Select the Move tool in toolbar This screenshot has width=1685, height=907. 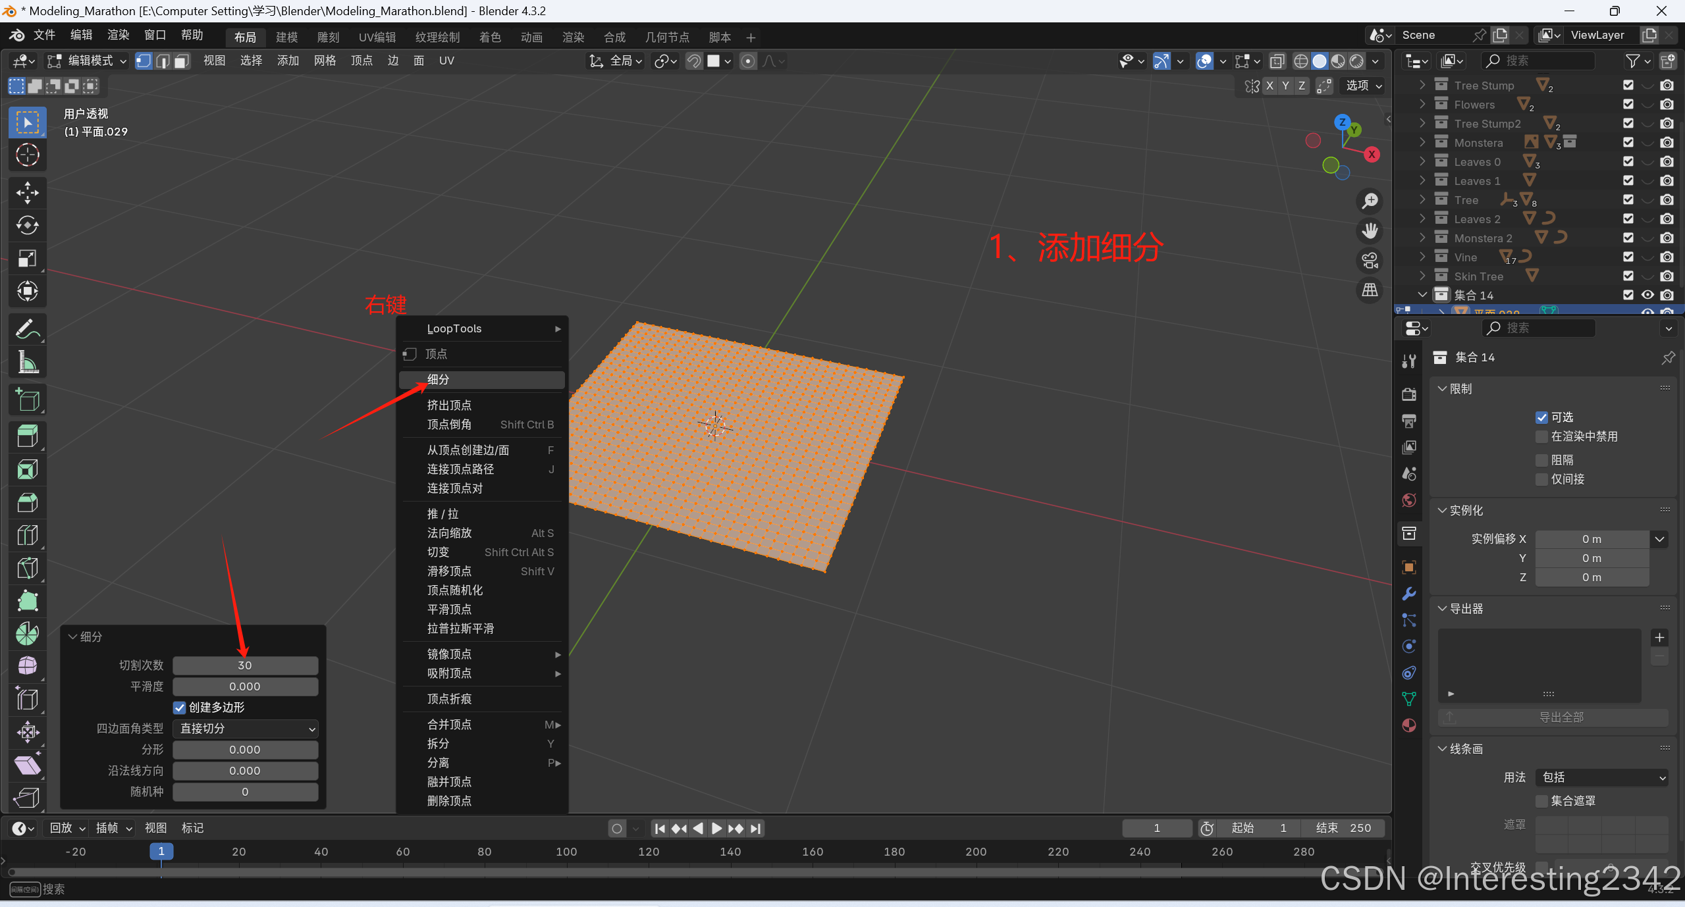tap(27, 193)
